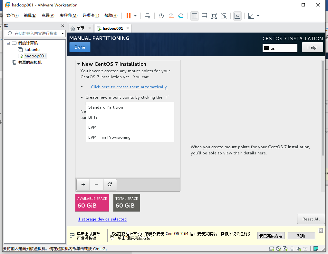
Task: Click the AVAILABLE SPACE 60 GiB box
Action: [x=92, y=203]
